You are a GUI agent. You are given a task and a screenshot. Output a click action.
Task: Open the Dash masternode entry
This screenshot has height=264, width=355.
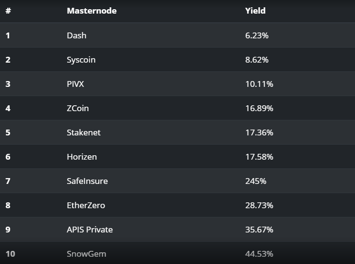[x=76, y=35]
